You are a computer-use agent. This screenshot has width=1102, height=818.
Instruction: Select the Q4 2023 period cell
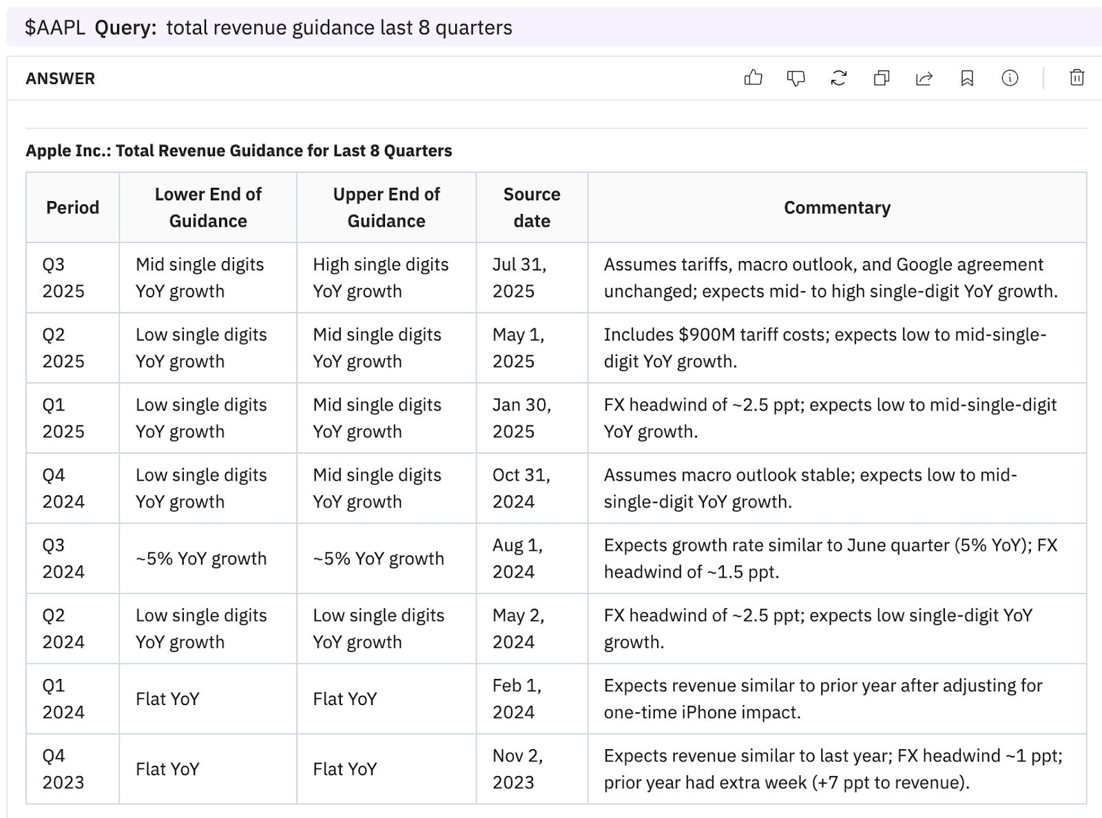coord(63,769)
